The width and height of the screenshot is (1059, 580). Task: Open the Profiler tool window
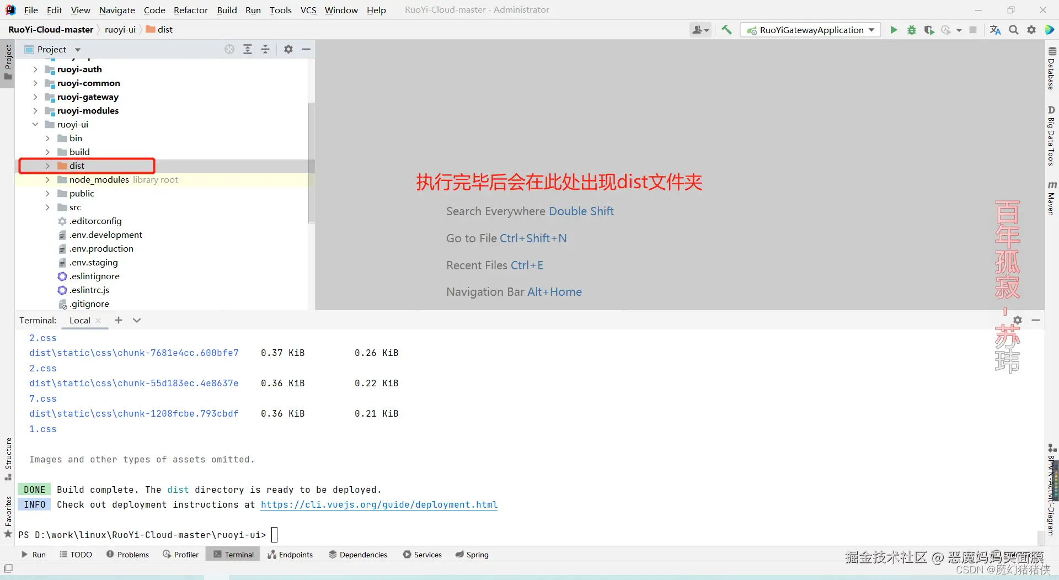(x=180, y=555)
